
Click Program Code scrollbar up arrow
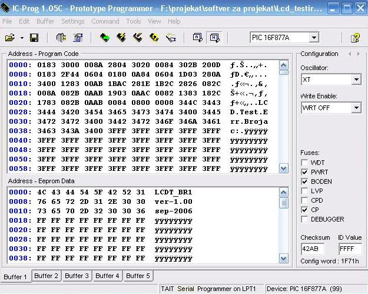pos(284,65)
